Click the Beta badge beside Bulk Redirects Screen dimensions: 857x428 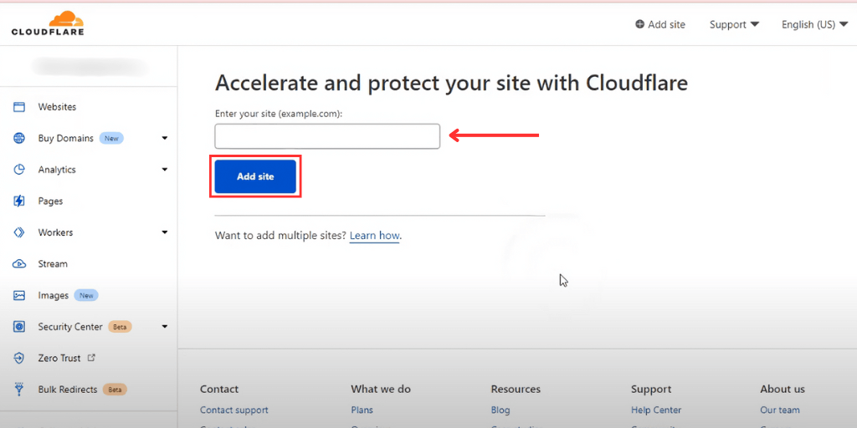click(115, 390)
